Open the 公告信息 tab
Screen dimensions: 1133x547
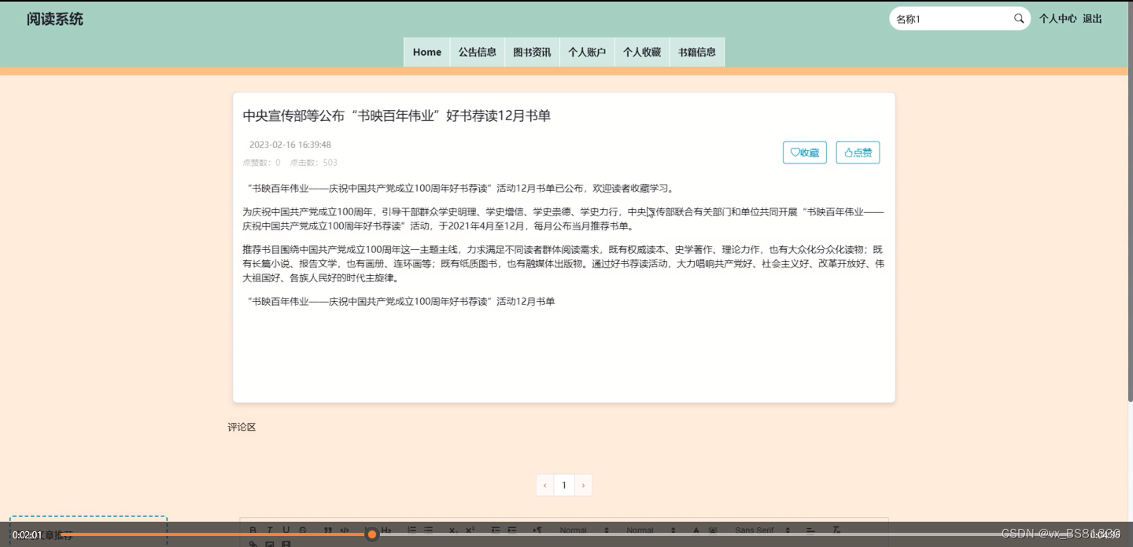pyautogui.click(x=478, y=52)
